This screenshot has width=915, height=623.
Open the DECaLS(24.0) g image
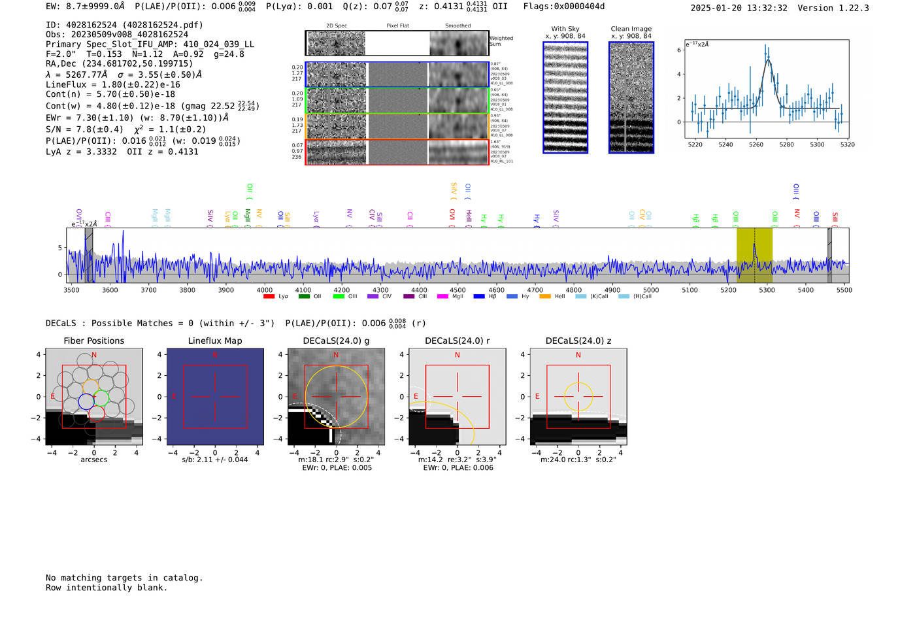coord(336,397)
